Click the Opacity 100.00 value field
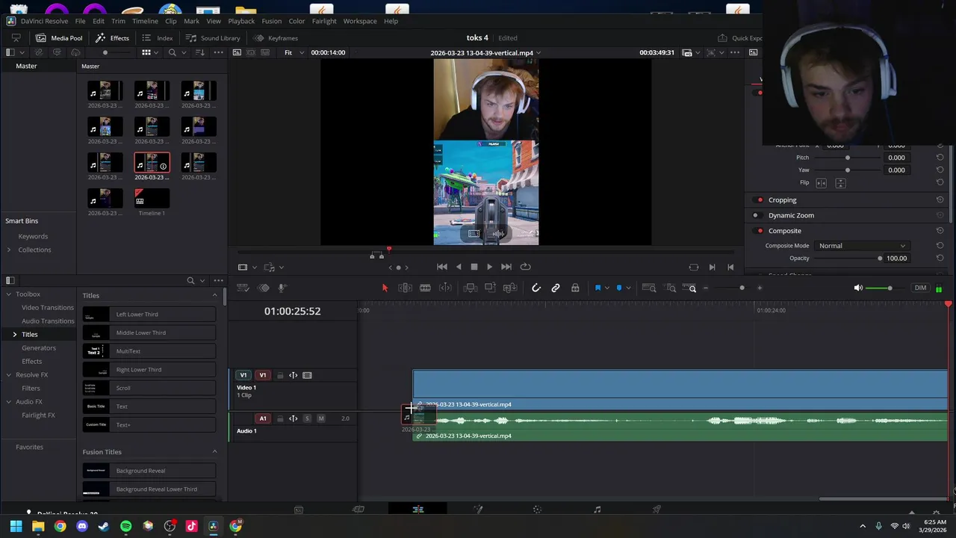This screenshot has width=956, height=538. [896, 258]
